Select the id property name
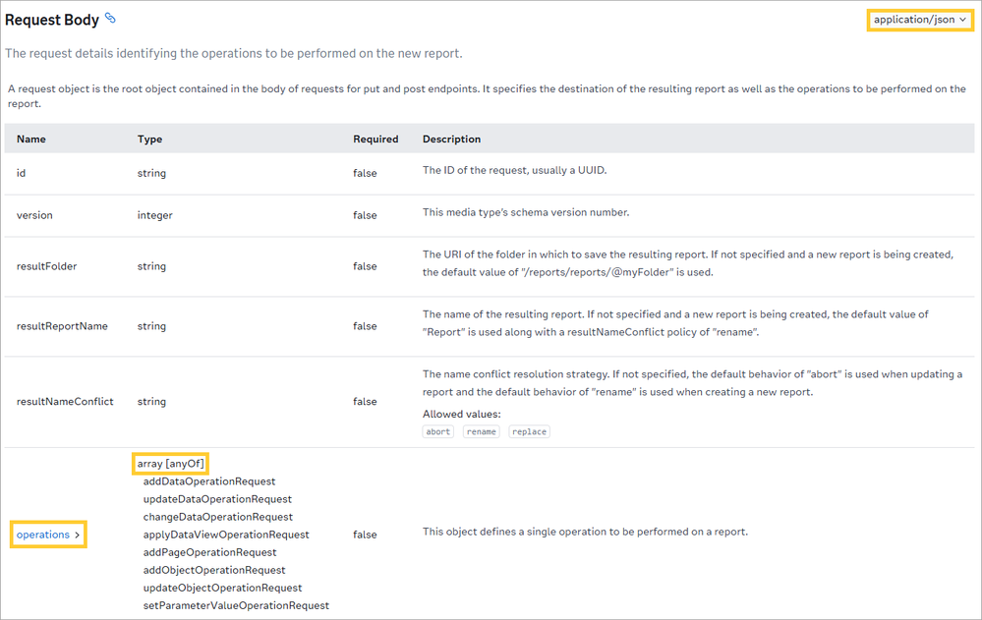Image resolution: width=982 pixels, height=620 pixels. pyautogui.click(x=22, y=173)
